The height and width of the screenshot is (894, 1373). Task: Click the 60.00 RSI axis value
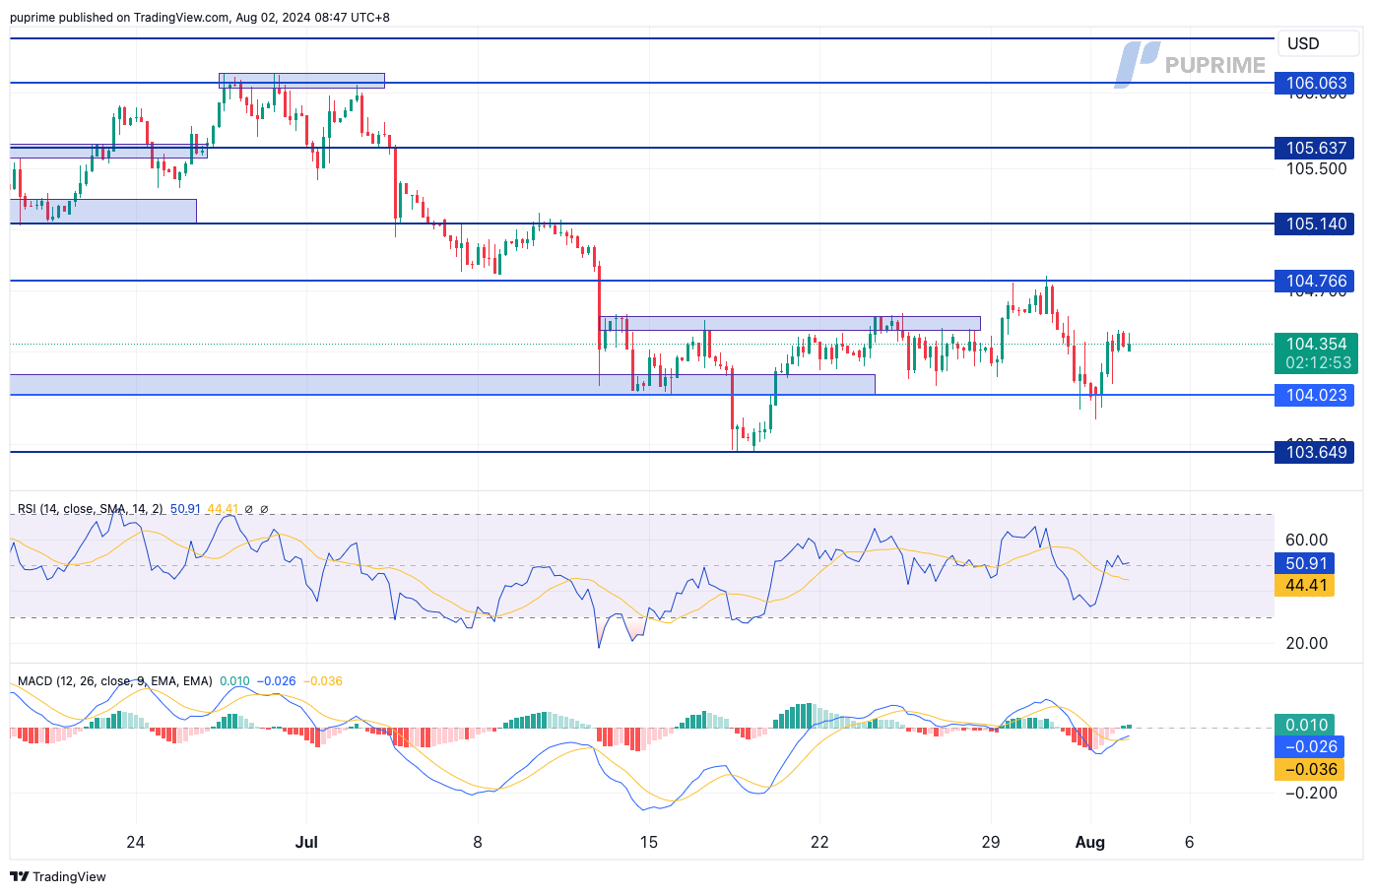[1307, 540]
